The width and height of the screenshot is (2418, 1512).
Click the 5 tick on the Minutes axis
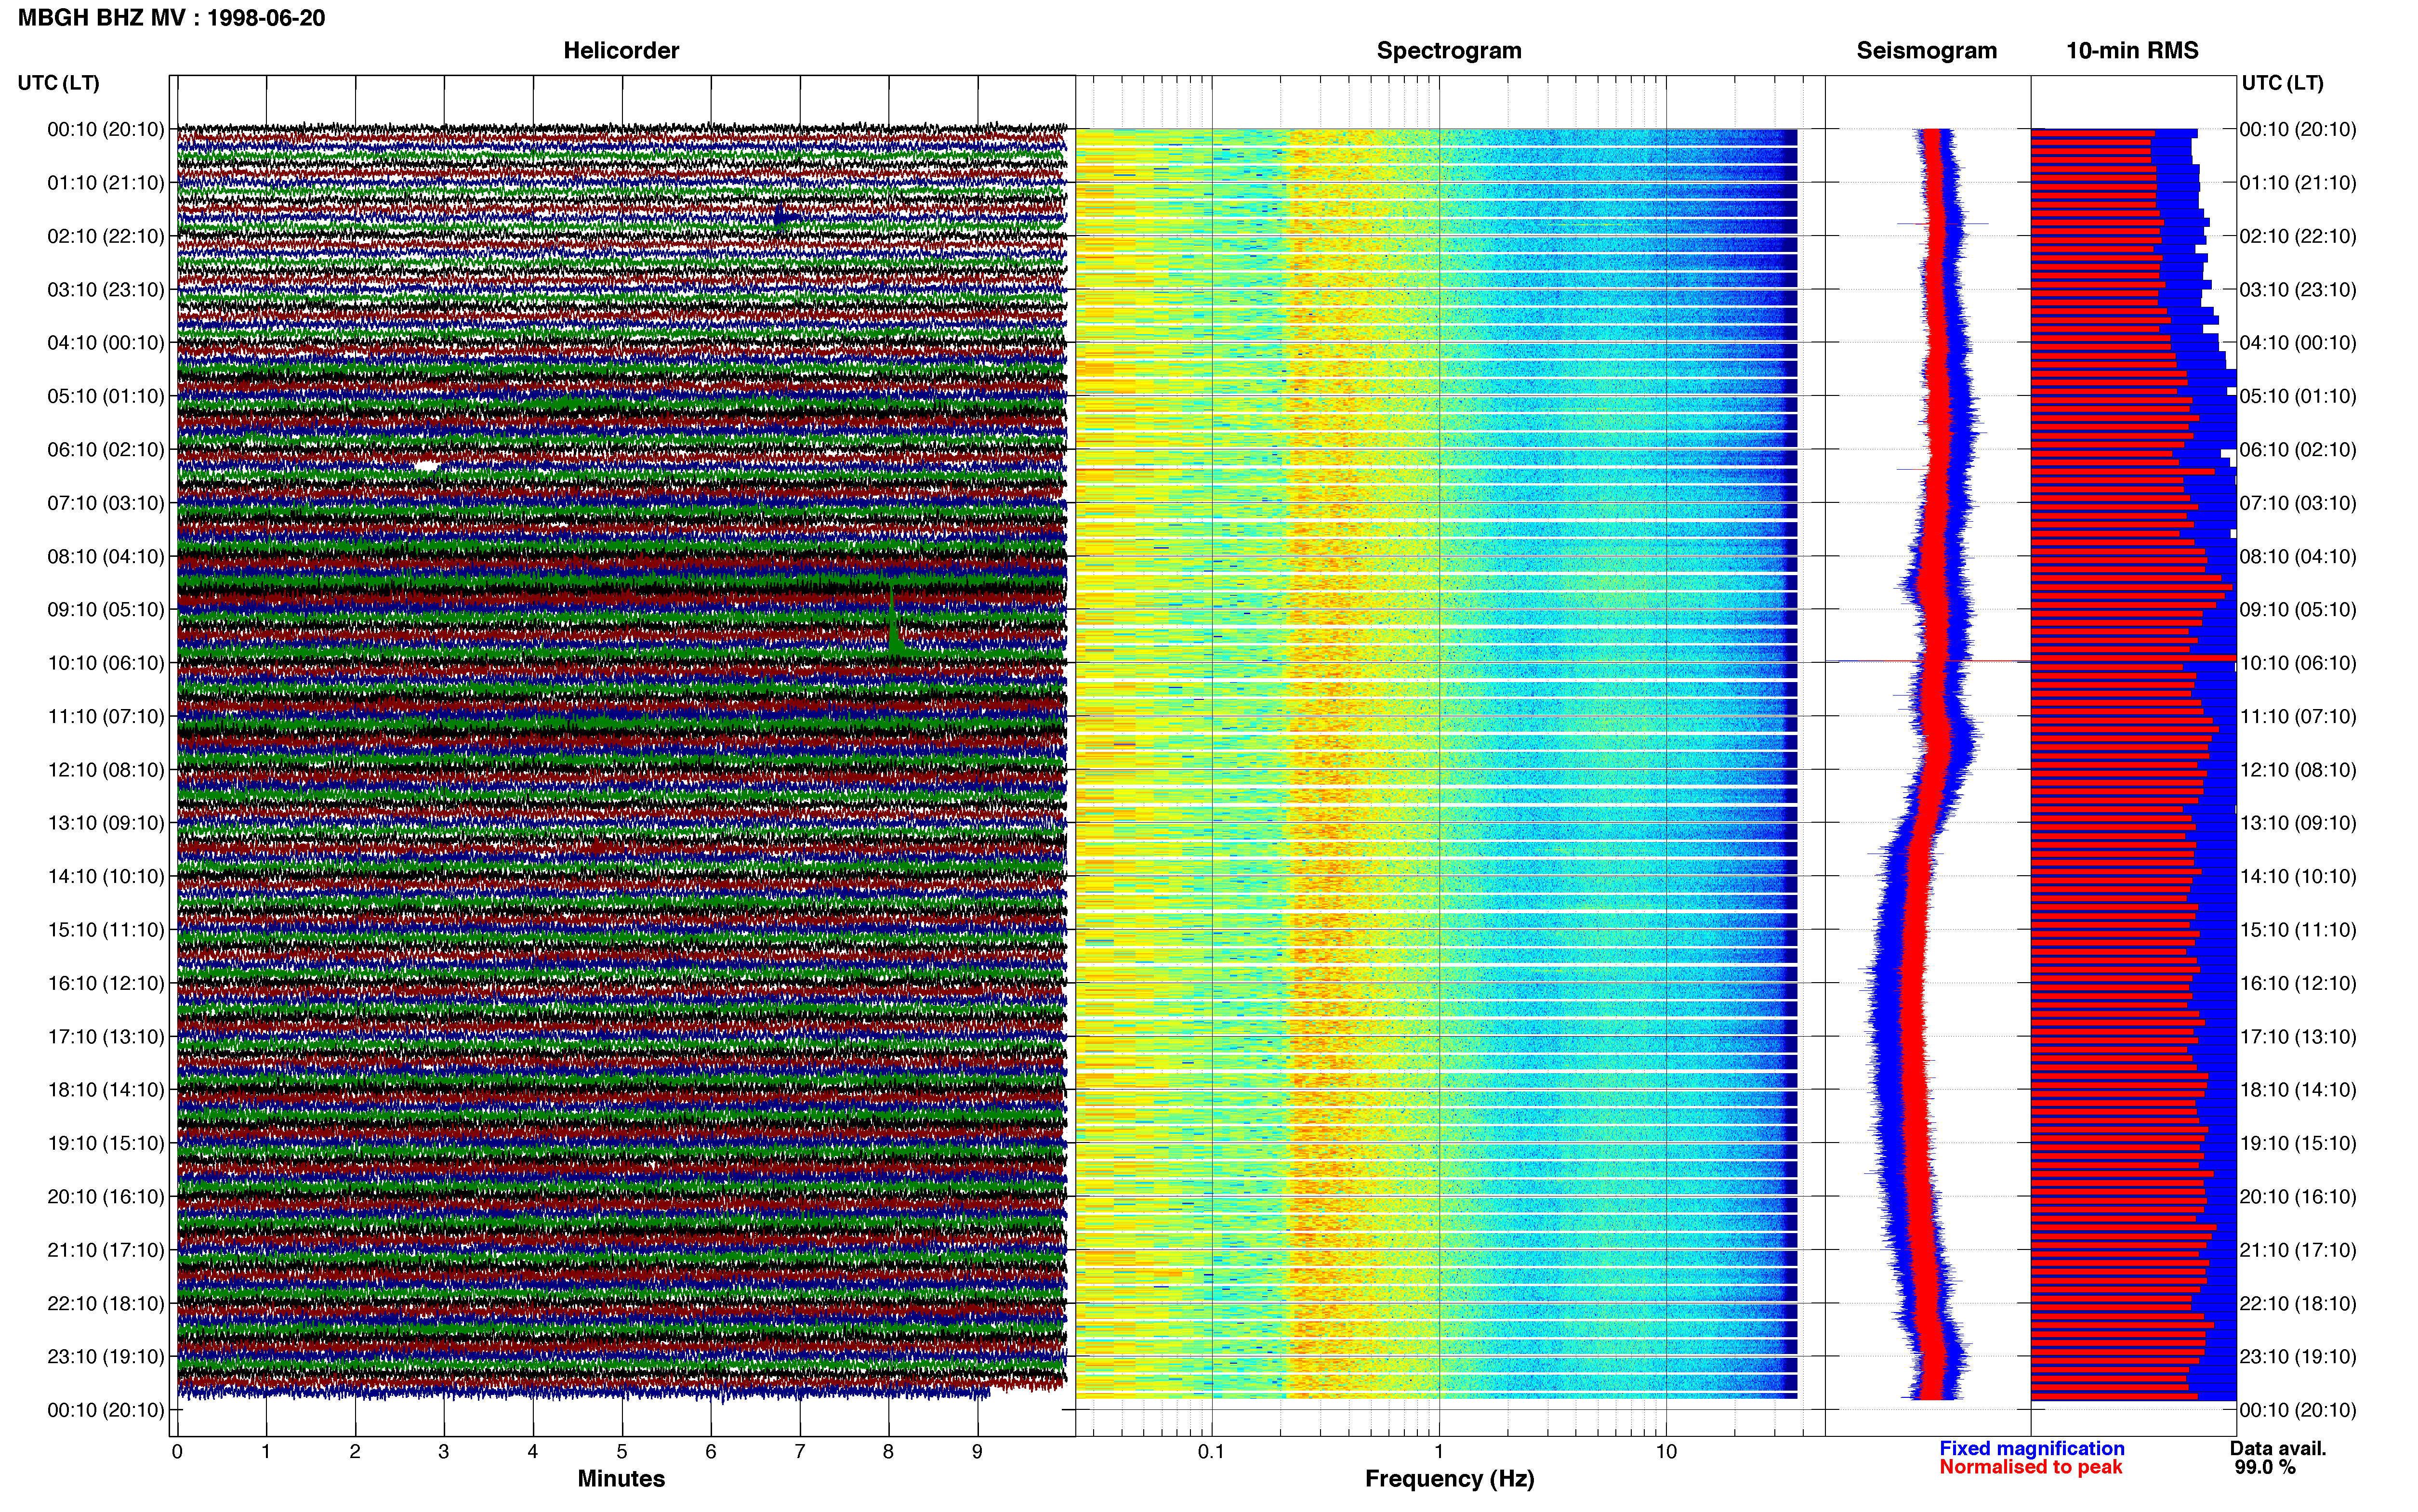(622, 1451)
